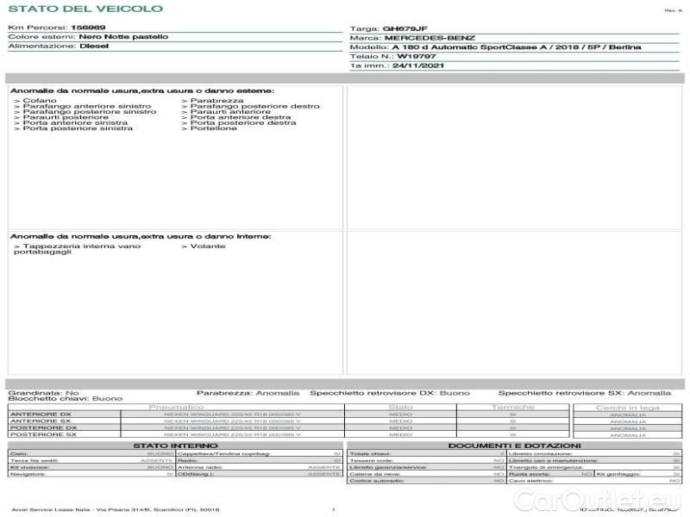Select the 'Parabrezza: Anomalia' status line
The image size is (690, 517).
point(248,393)
